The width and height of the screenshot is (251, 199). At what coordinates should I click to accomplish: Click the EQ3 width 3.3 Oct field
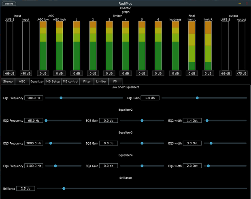coord(192,143)
